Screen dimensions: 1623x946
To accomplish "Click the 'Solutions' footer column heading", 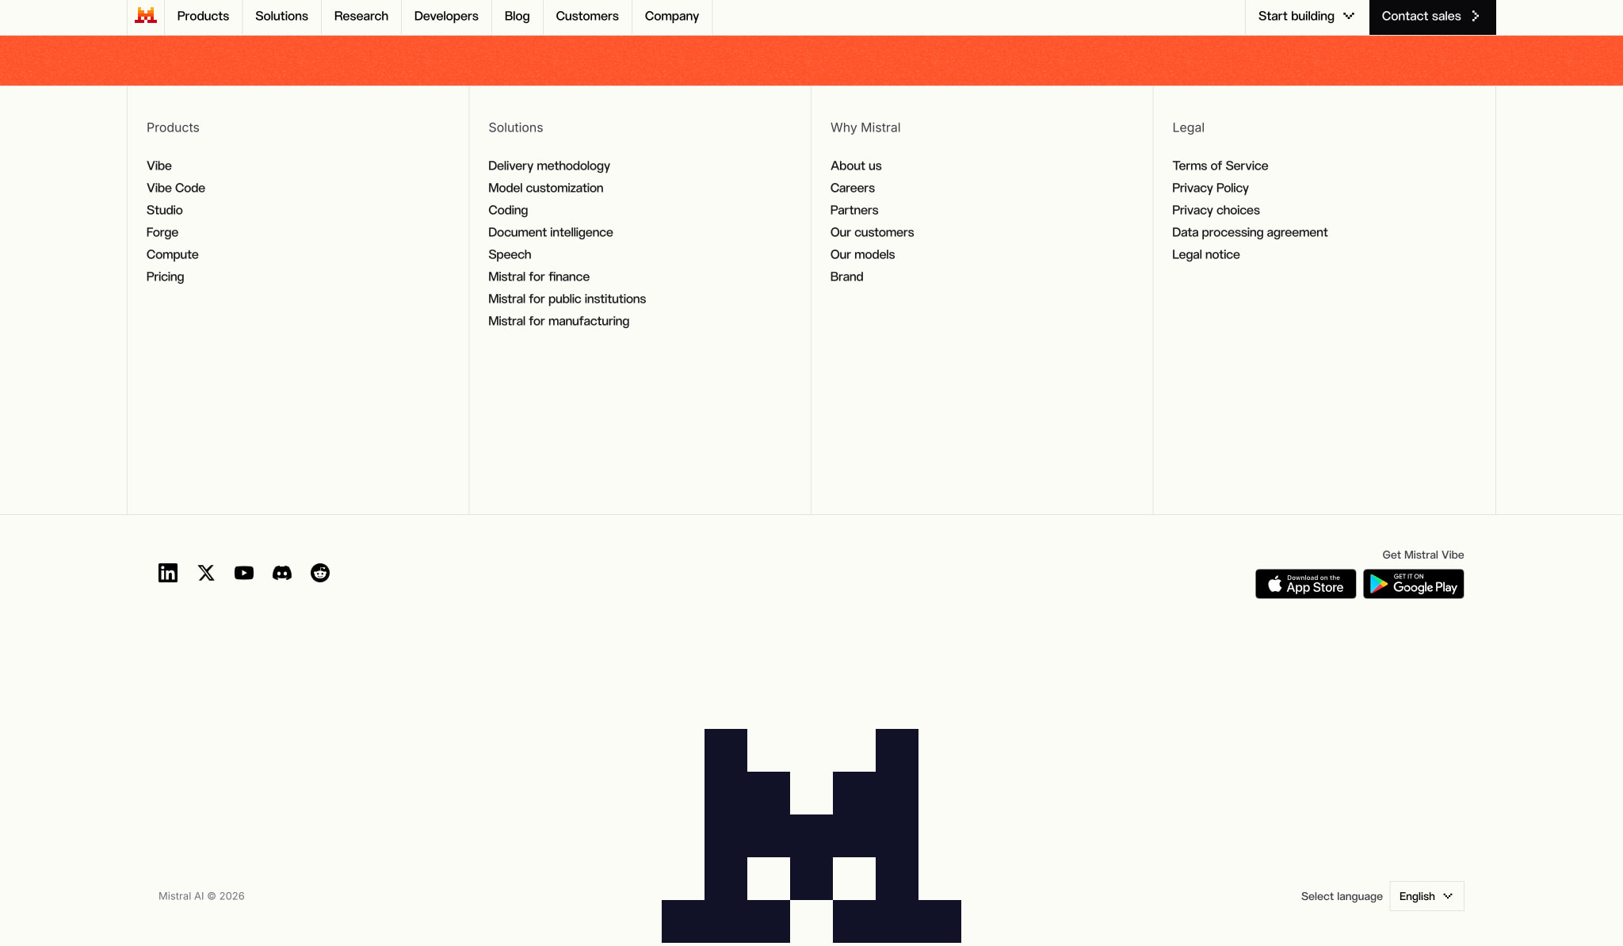I will click(x=516, y=128).
